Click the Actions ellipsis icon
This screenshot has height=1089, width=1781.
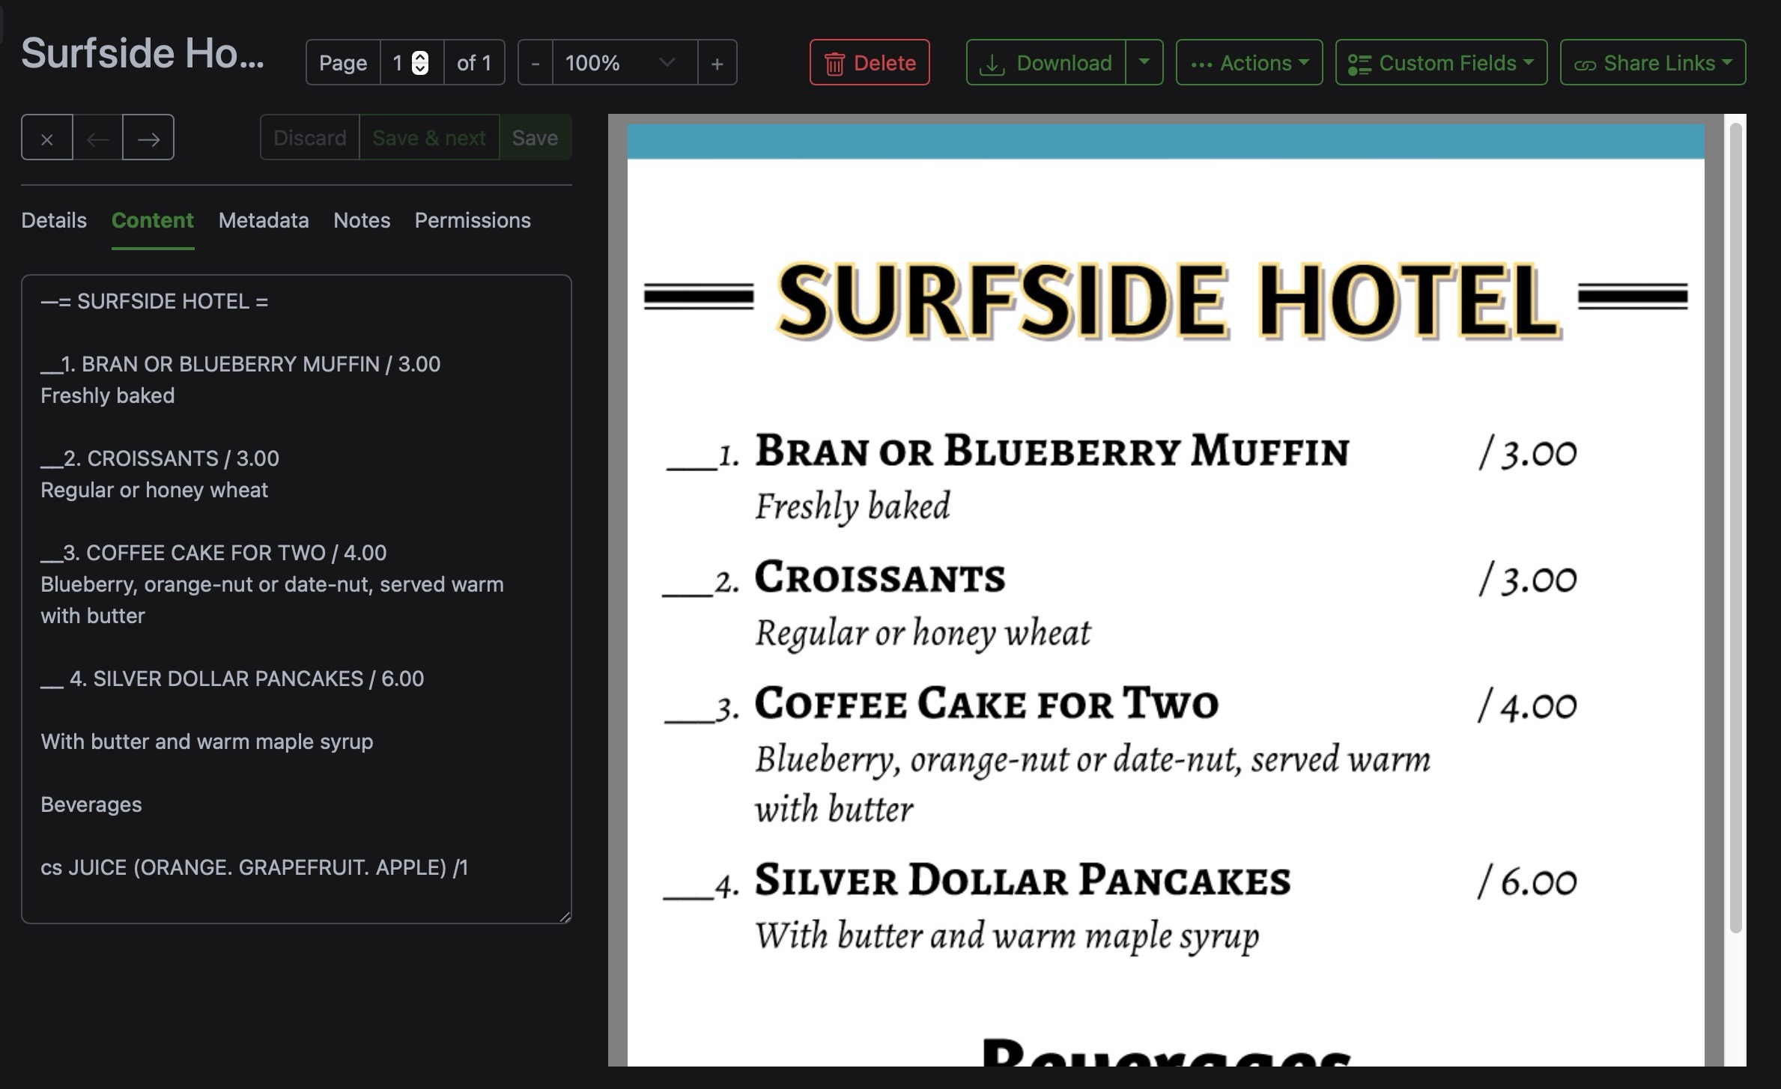(1202, 62)
